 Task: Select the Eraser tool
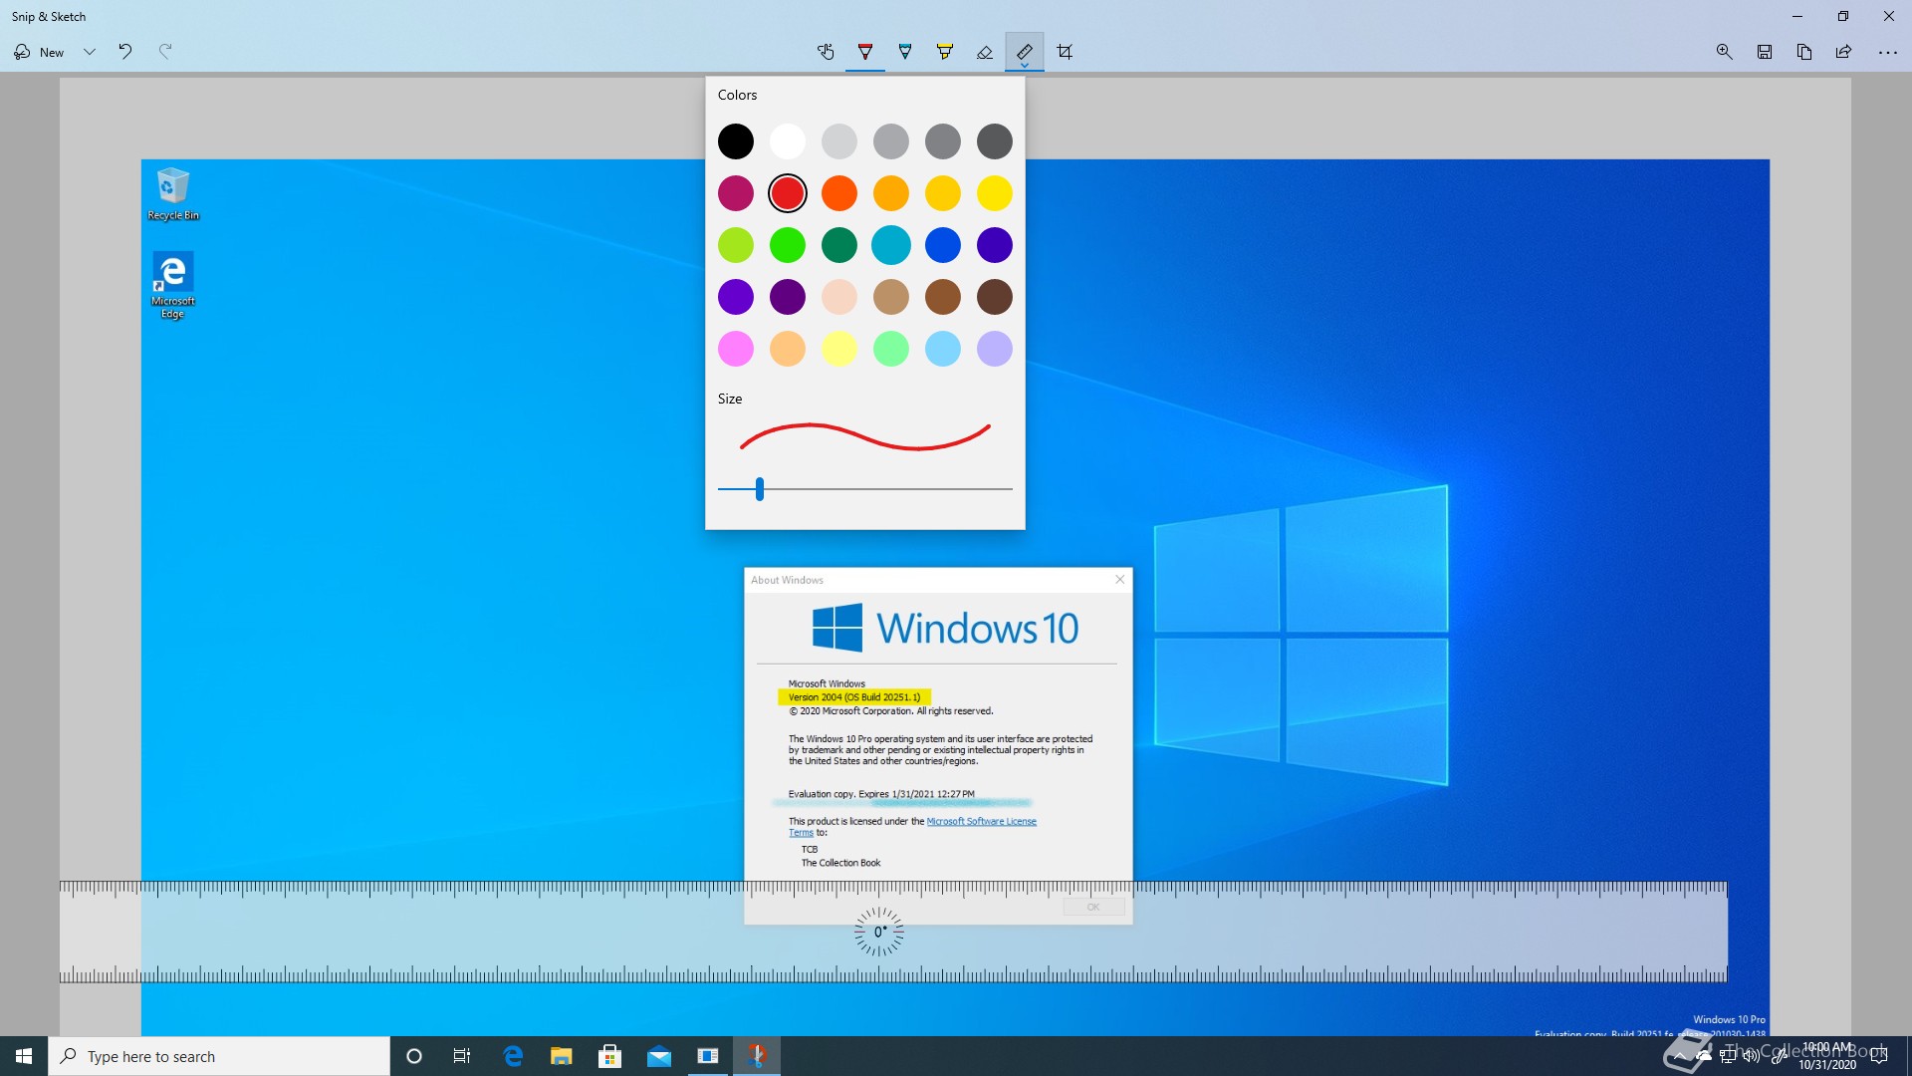point(985,52)
